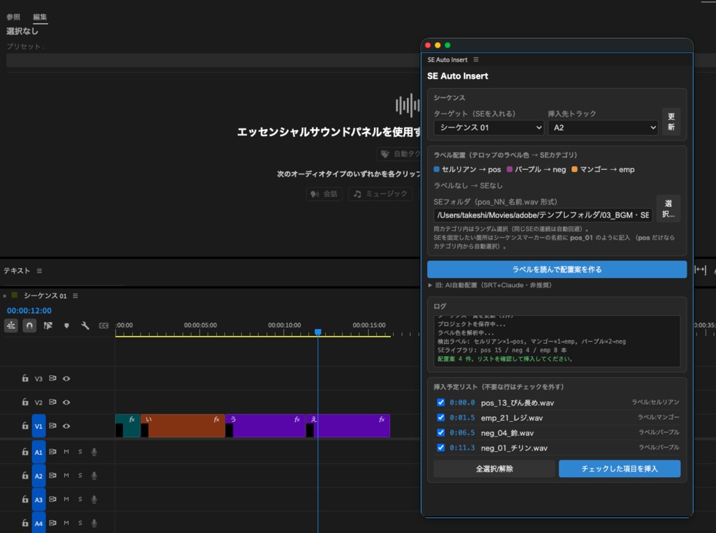
Task: Click the SE folder path field
Action: [543, 215]
